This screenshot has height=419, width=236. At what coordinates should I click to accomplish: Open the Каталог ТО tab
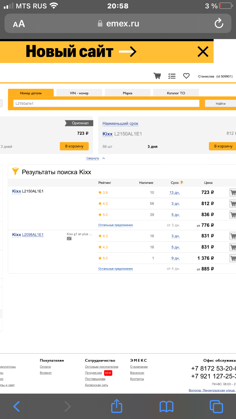176,93
